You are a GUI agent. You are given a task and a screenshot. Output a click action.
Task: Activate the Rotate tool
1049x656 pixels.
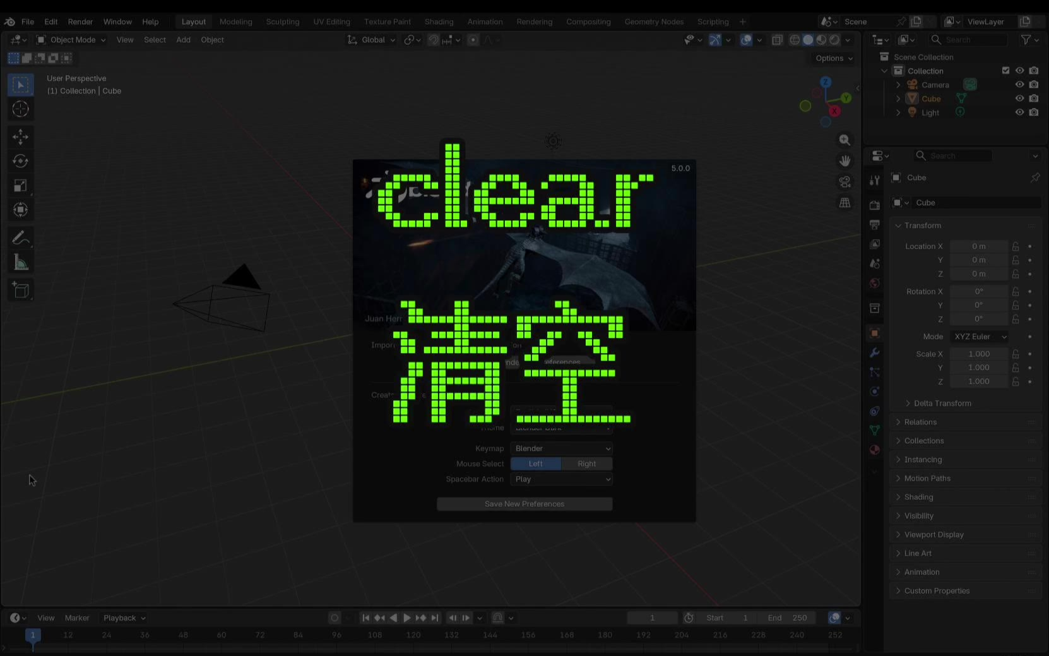[x=20, y=161]
